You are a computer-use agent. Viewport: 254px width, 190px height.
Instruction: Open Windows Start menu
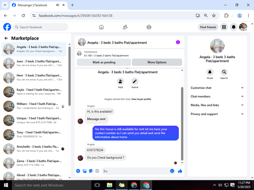click(6, 185)
